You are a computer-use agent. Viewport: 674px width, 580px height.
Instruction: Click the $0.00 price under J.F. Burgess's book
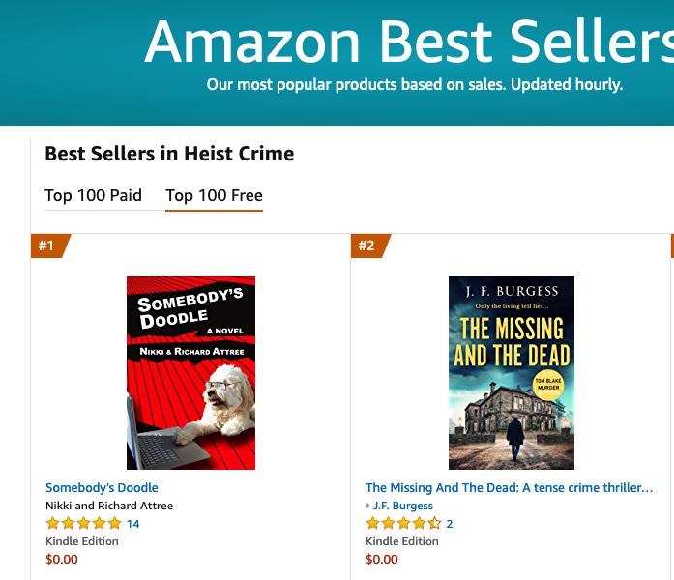(x=382, y=559)
